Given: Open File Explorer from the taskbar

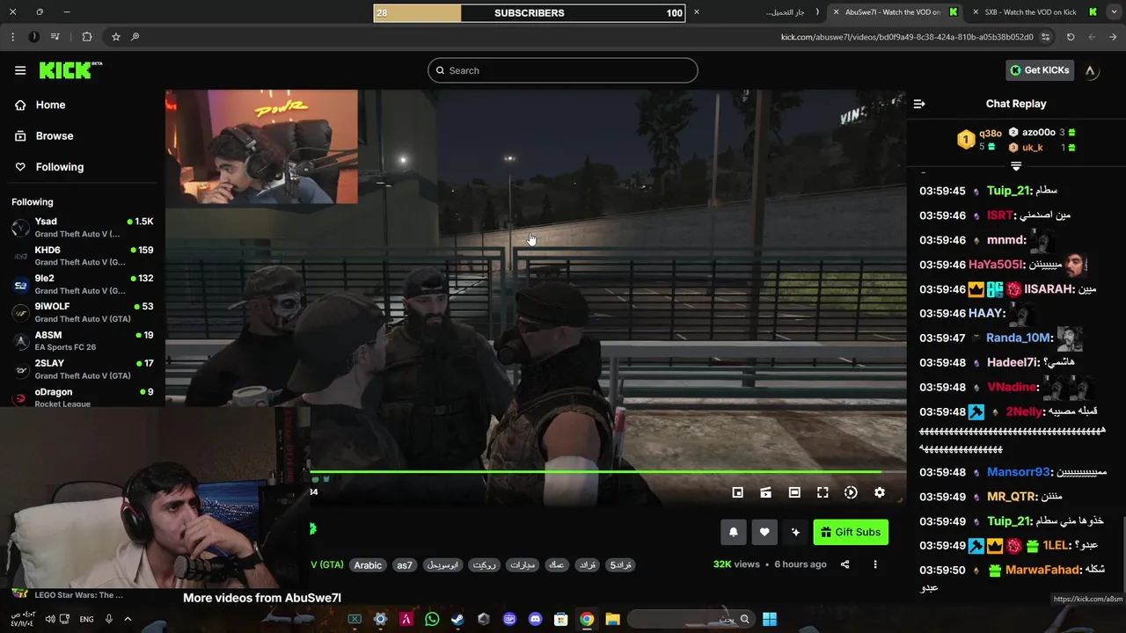Looking at the screenshot, I should 612,619.
